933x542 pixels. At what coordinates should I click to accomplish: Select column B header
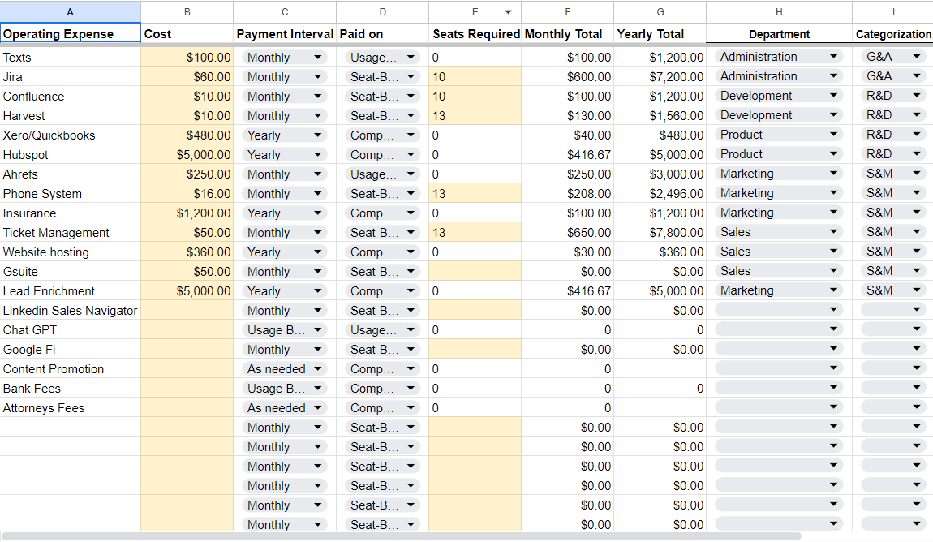[x=187, y=12]
